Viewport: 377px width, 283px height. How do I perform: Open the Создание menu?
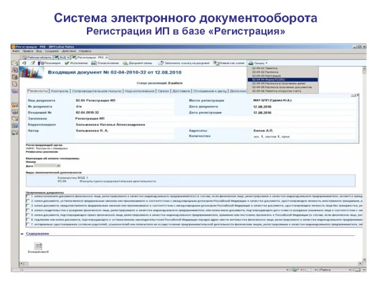click(52, 51)
